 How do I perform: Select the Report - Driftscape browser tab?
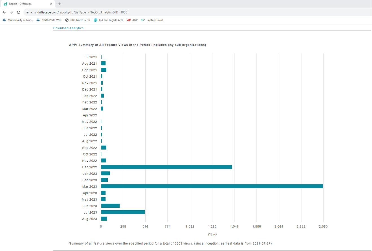27,4
